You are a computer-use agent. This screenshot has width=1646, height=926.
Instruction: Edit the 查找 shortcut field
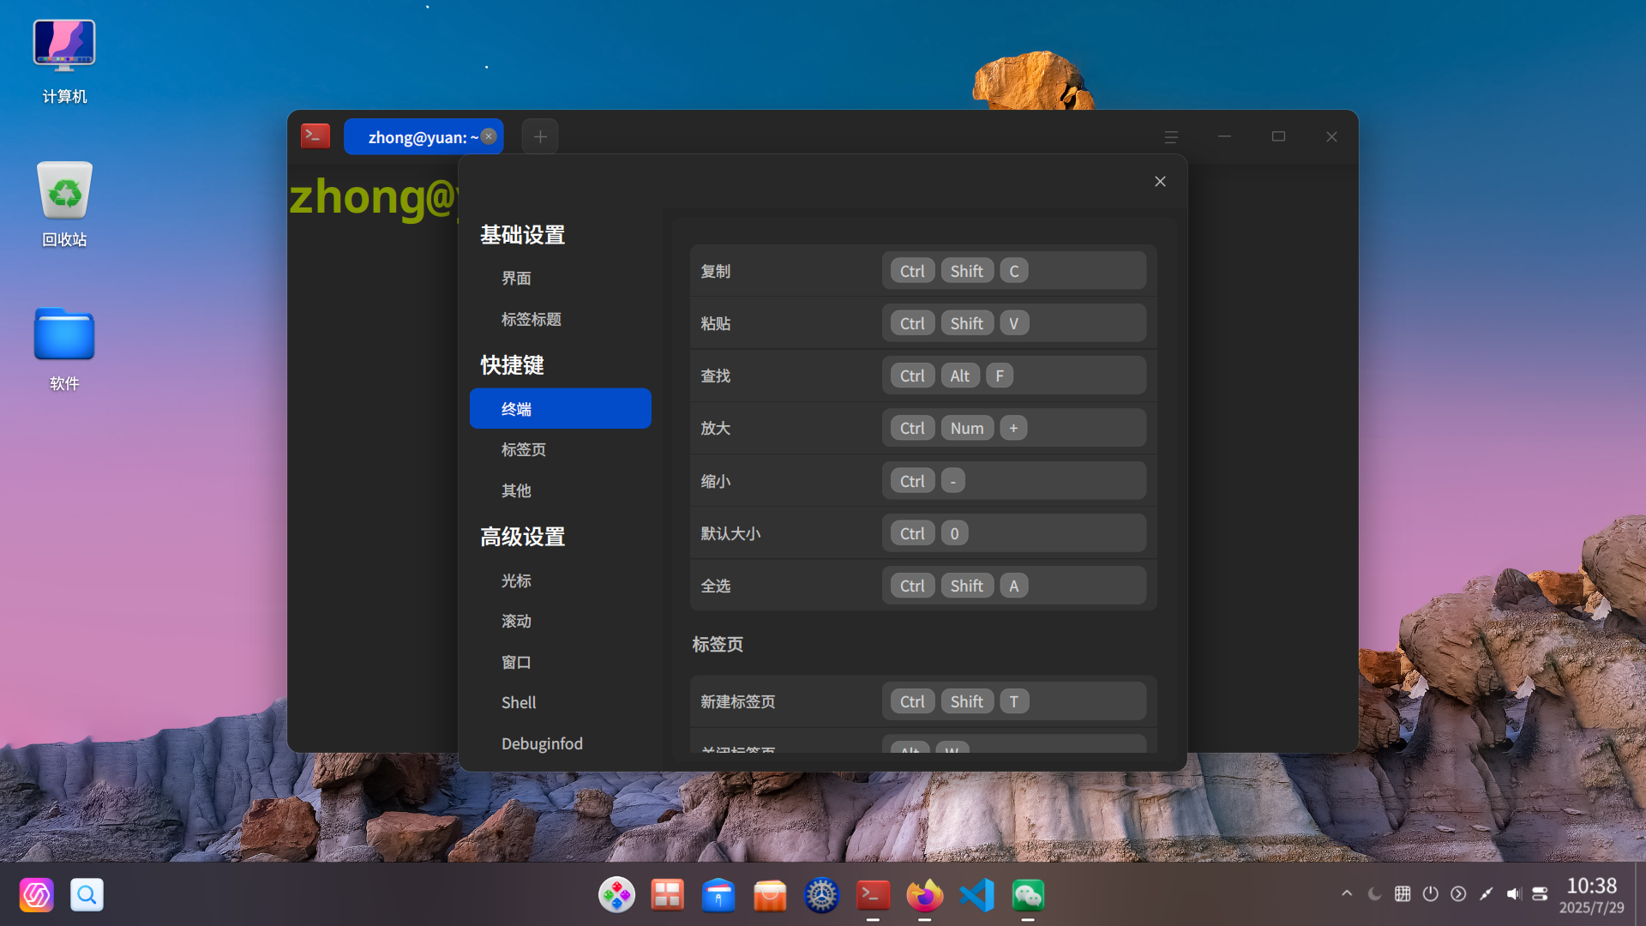1014,376
